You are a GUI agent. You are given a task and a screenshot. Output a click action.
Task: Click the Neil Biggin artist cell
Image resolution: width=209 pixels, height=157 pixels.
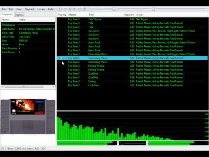(x=142, y=19)
